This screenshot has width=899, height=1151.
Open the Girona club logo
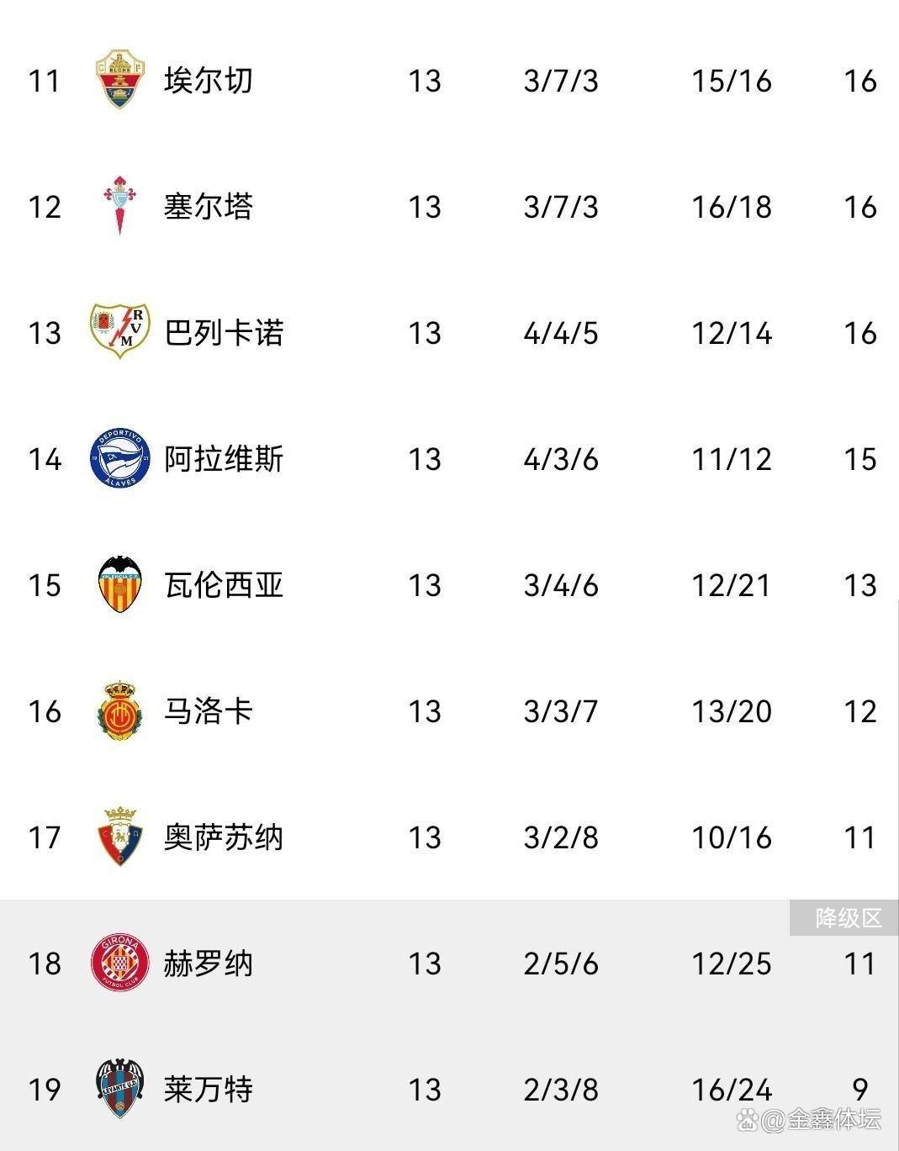tap(119, 963)
